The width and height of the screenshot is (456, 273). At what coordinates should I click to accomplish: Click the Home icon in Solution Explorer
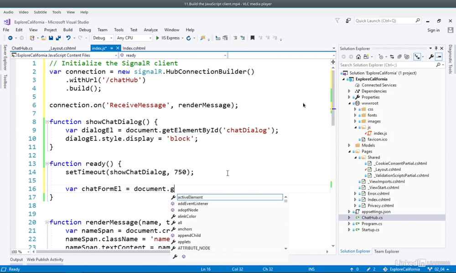(x=358, y=57)
